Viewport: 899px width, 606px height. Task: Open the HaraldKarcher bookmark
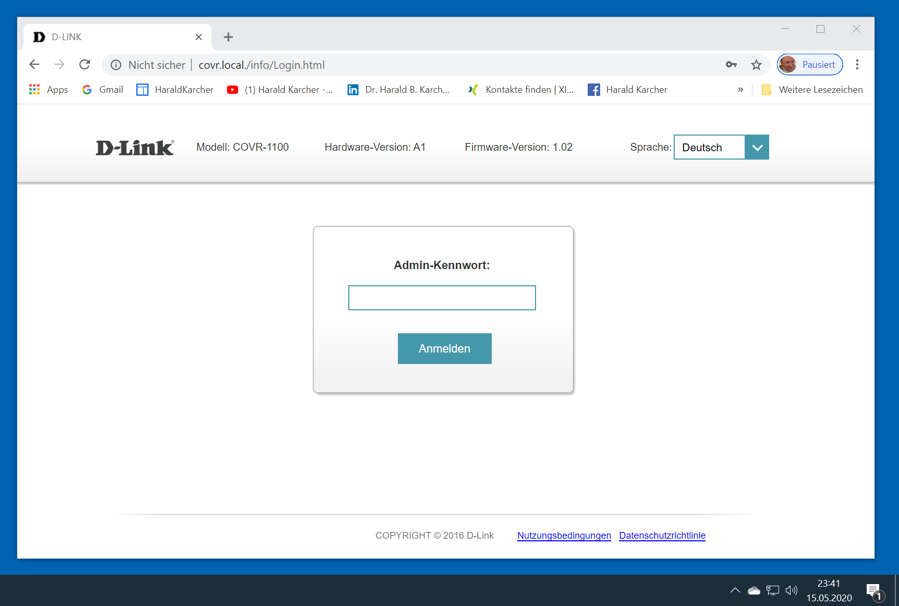click(175, 90)
